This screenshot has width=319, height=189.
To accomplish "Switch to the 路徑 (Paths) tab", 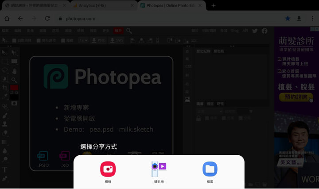I will pos(220,104).
